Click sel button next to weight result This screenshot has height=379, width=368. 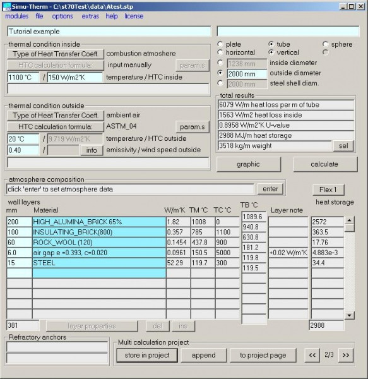[343, 146]
